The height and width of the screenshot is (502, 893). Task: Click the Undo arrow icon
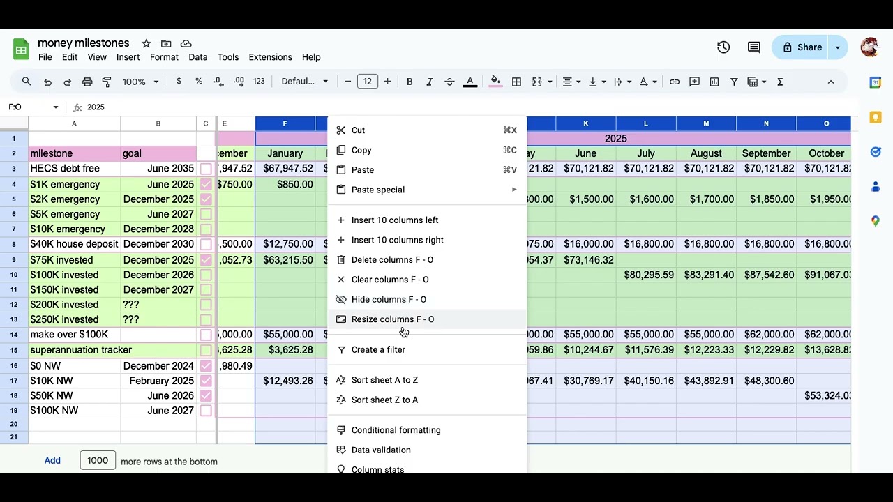(47, 82)
